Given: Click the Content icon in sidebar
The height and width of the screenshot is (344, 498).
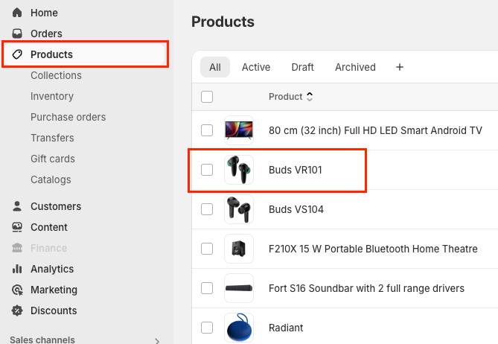Looking at the screenshot, I should tap(17, 227).
